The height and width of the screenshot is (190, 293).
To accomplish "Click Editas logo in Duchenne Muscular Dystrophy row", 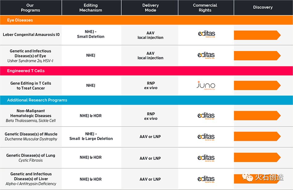I will (x=206, y=137).
